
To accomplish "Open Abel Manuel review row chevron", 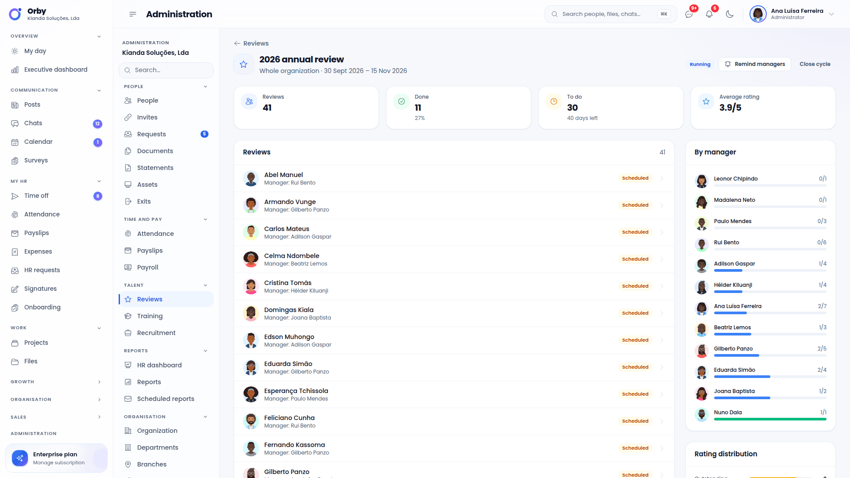I will tap(662, 178).
